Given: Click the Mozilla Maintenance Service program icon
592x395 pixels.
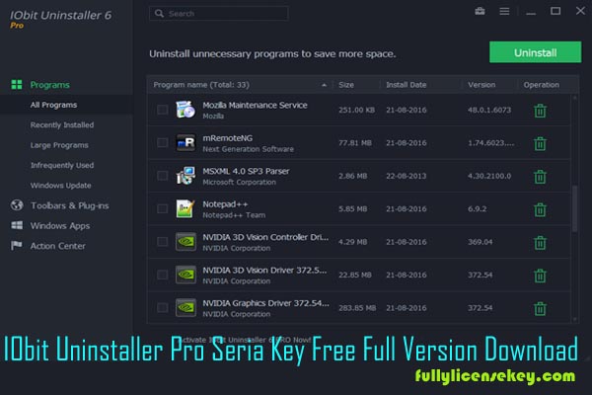Looking at the screenshot, I should (185, 110).
